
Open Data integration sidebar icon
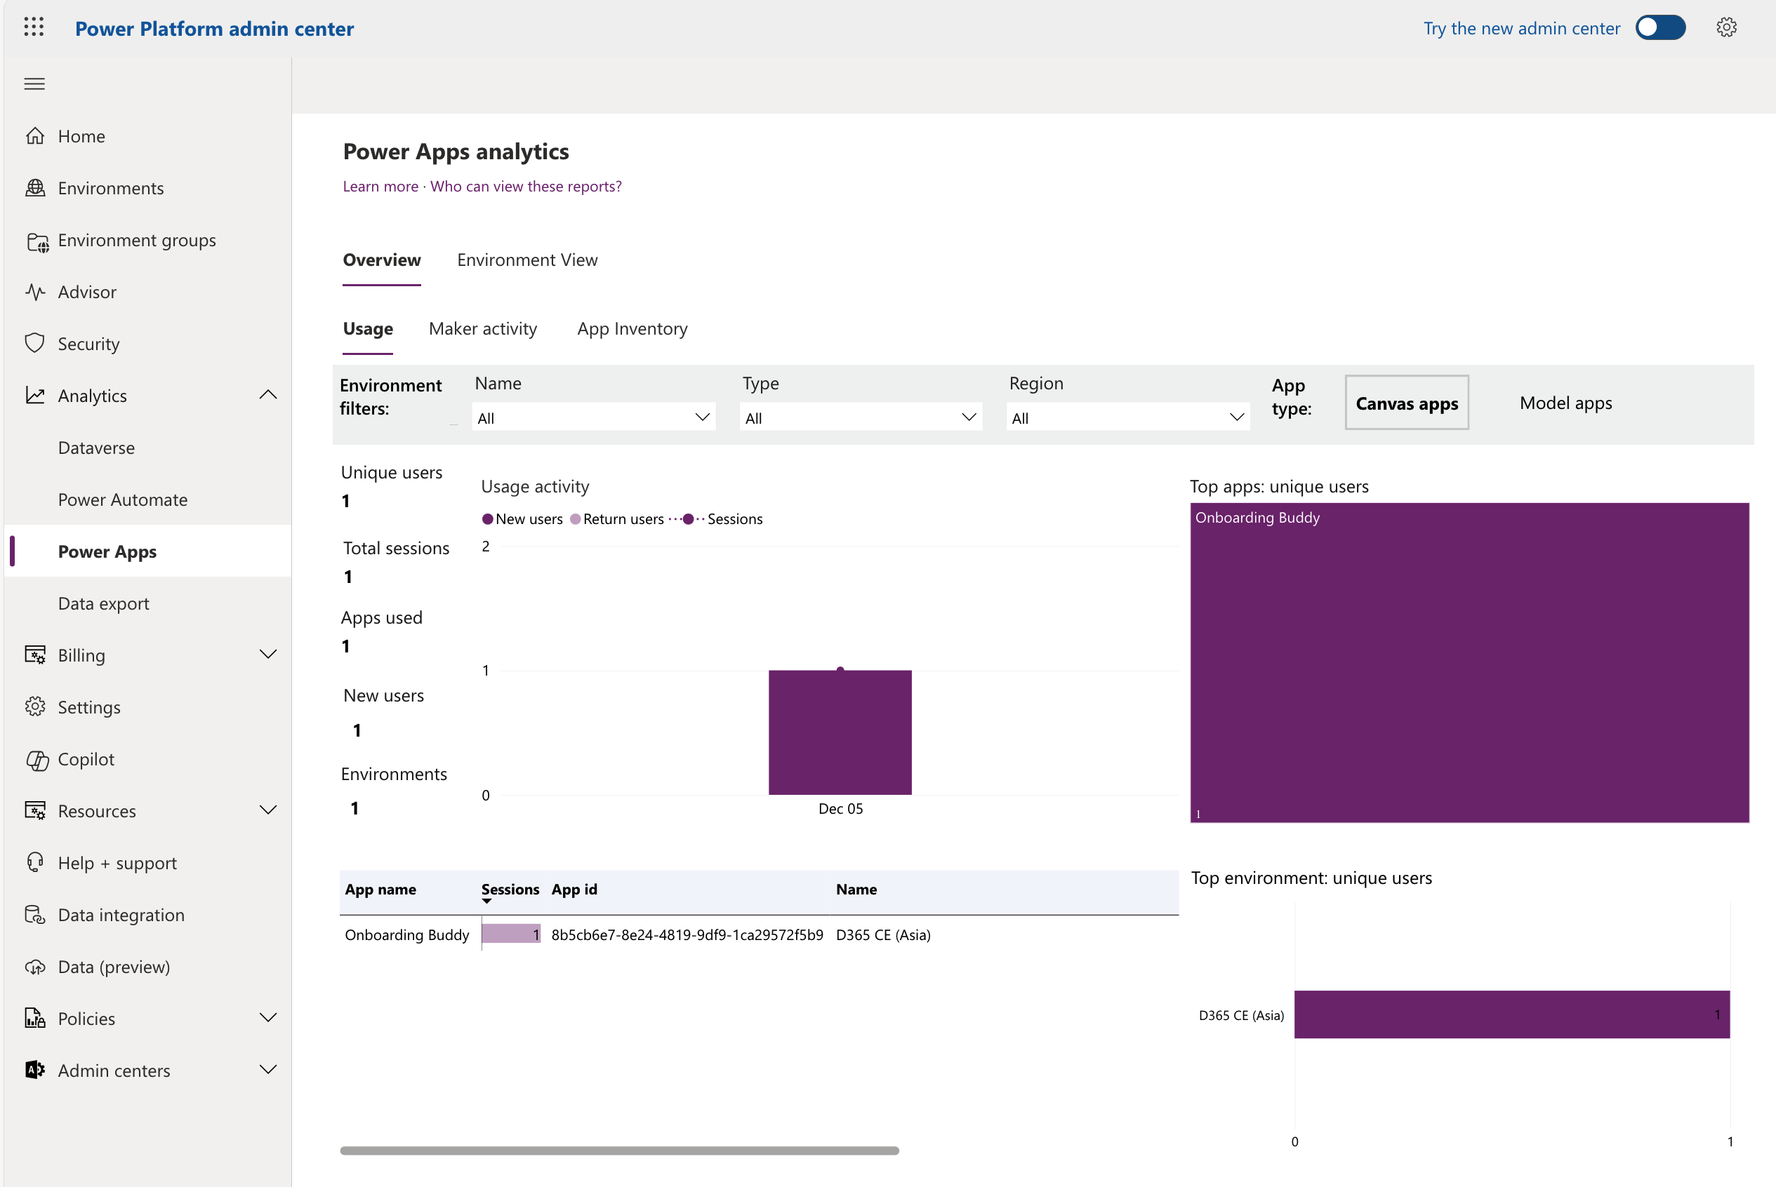pyautogui.click(x=35, y=915)
